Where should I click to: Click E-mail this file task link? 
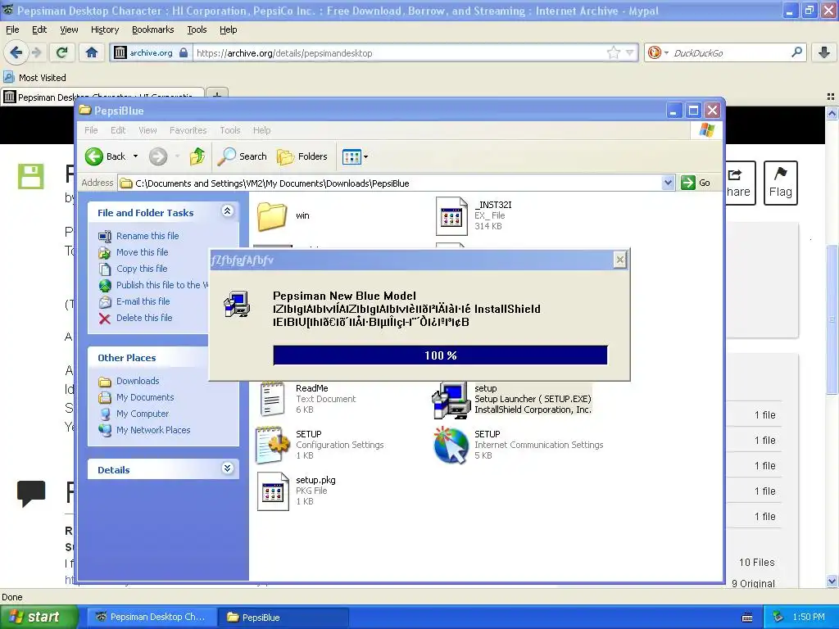coord(143,301)
